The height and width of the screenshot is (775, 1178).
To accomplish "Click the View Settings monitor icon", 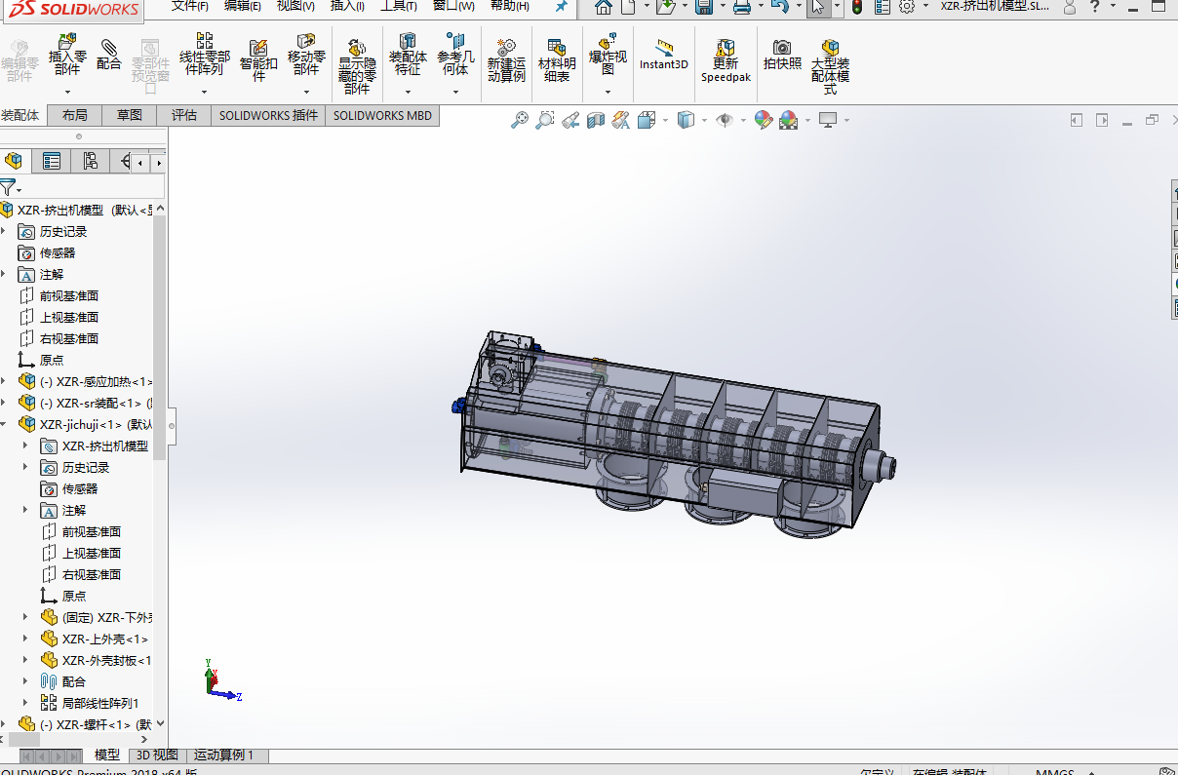I will click(828, 120).
